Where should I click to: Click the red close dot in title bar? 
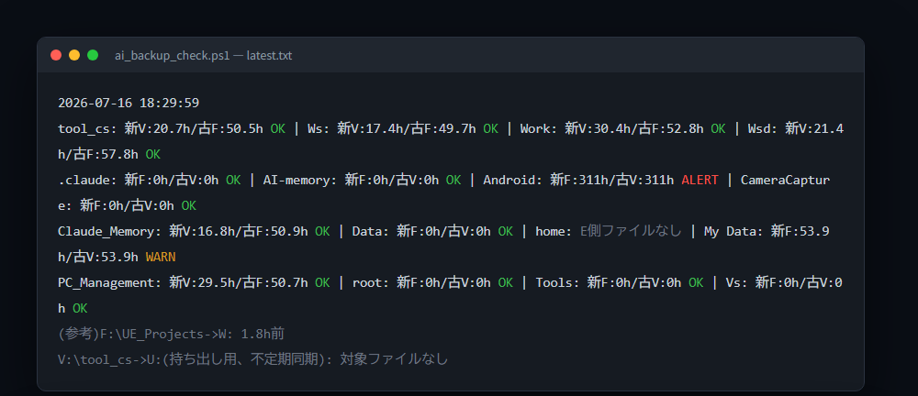pyautogui.click(x=56, y=55)
